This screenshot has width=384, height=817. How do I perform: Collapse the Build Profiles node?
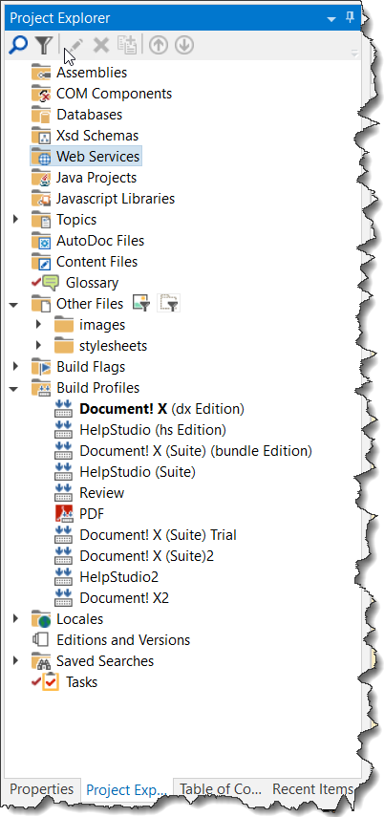pos(14,388)
